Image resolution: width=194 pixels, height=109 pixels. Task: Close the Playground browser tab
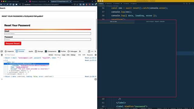pos(48,1)
